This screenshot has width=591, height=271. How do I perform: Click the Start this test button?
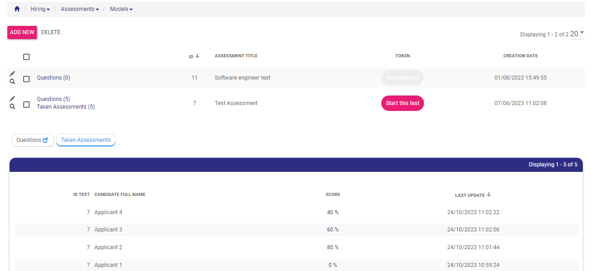pos(402,103)
